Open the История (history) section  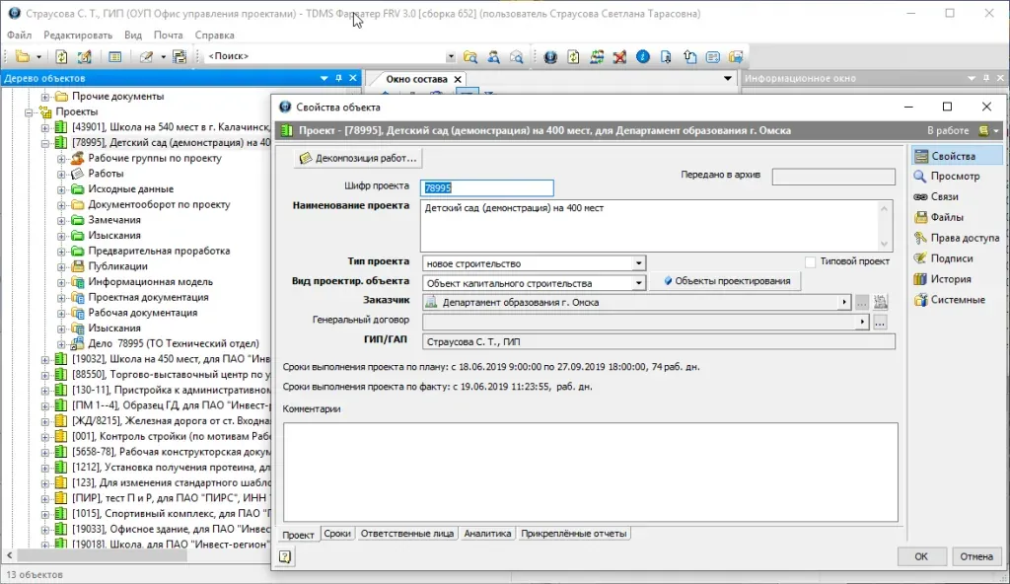(x=951, y=279)
